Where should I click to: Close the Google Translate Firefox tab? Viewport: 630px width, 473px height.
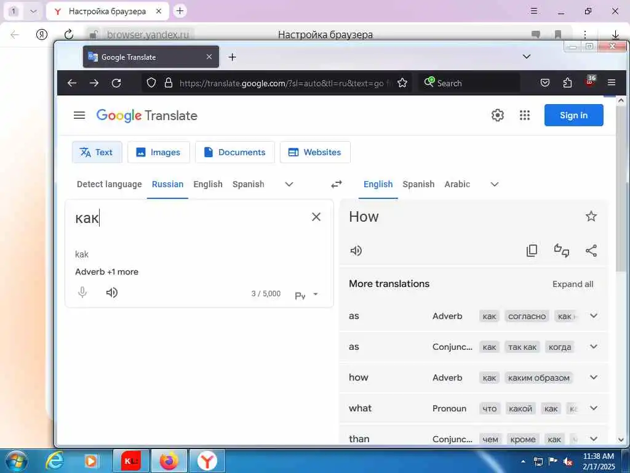point(209,57)
